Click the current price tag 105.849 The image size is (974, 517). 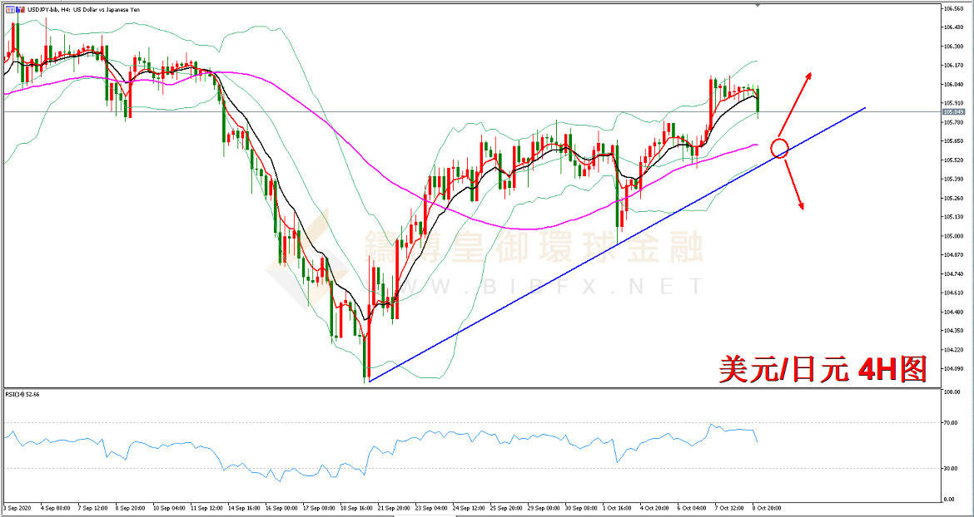[953, 111]
